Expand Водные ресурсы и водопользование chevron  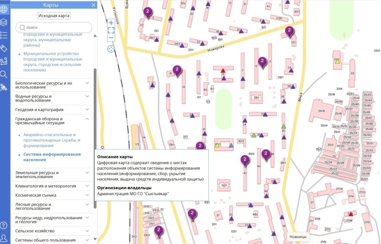click(x=87, y=96)
